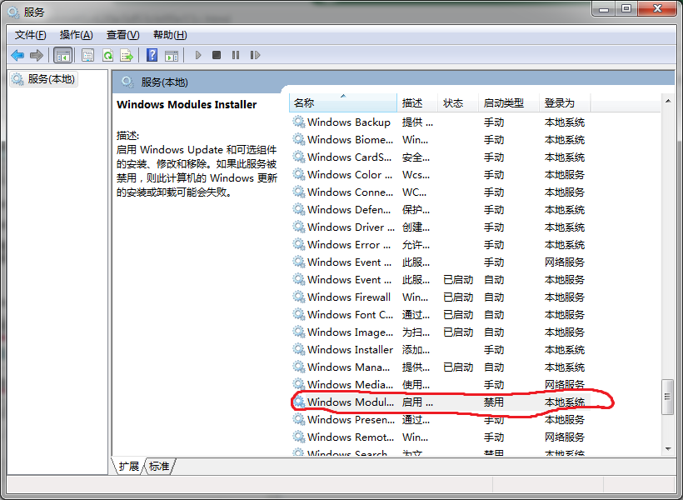683x500 pixels.
Task: Select the Windows Error ... service row
Action: point(440,244)
